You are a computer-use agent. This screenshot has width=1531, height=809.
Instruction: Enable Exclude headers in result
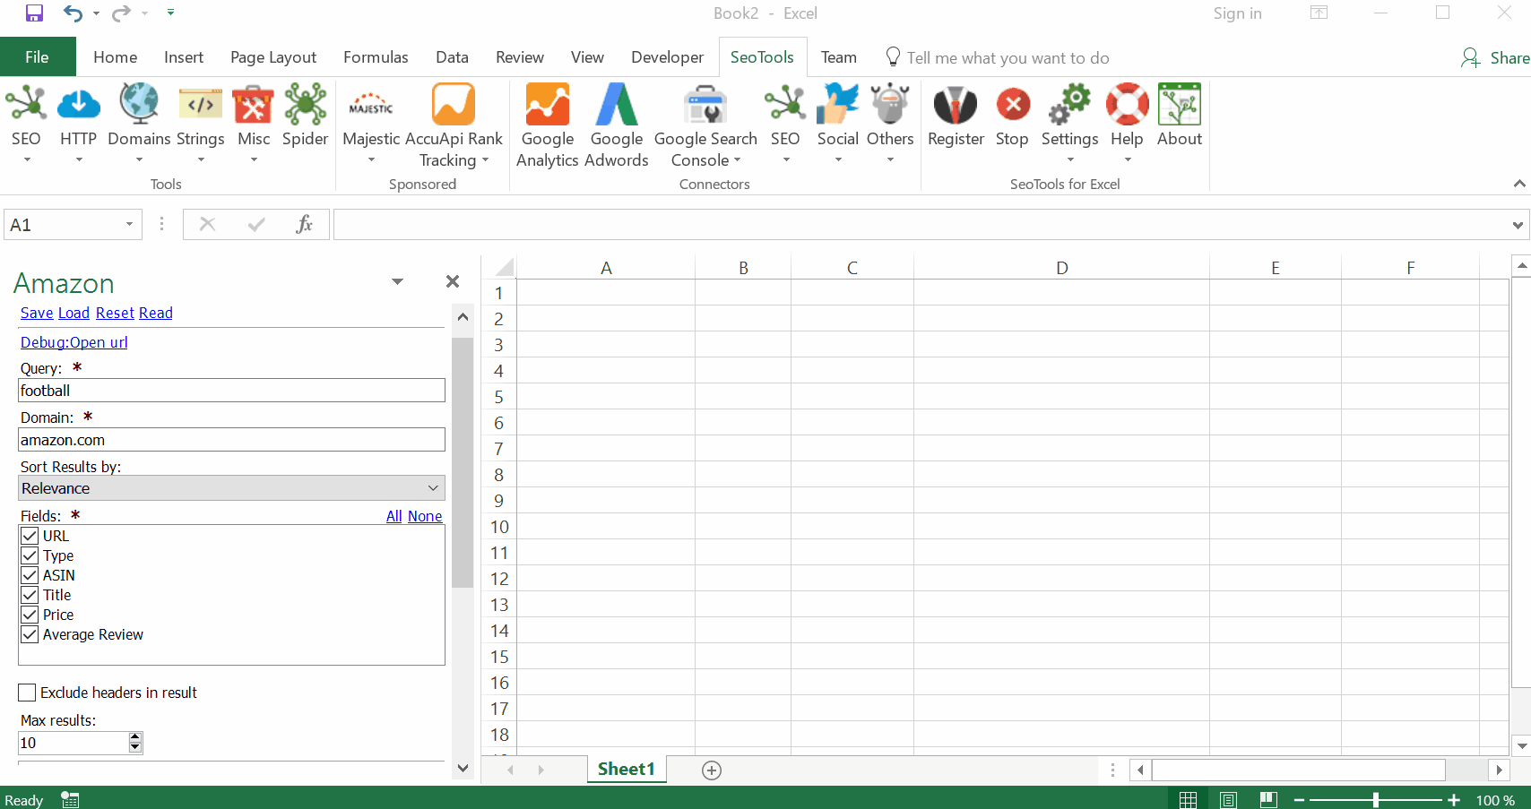(x=27, y=693)
